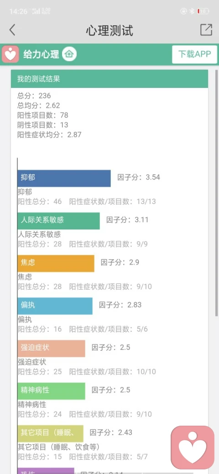The image size is (219, 474).
Task: Tap the signal strength icon
Action: point(36,11)
